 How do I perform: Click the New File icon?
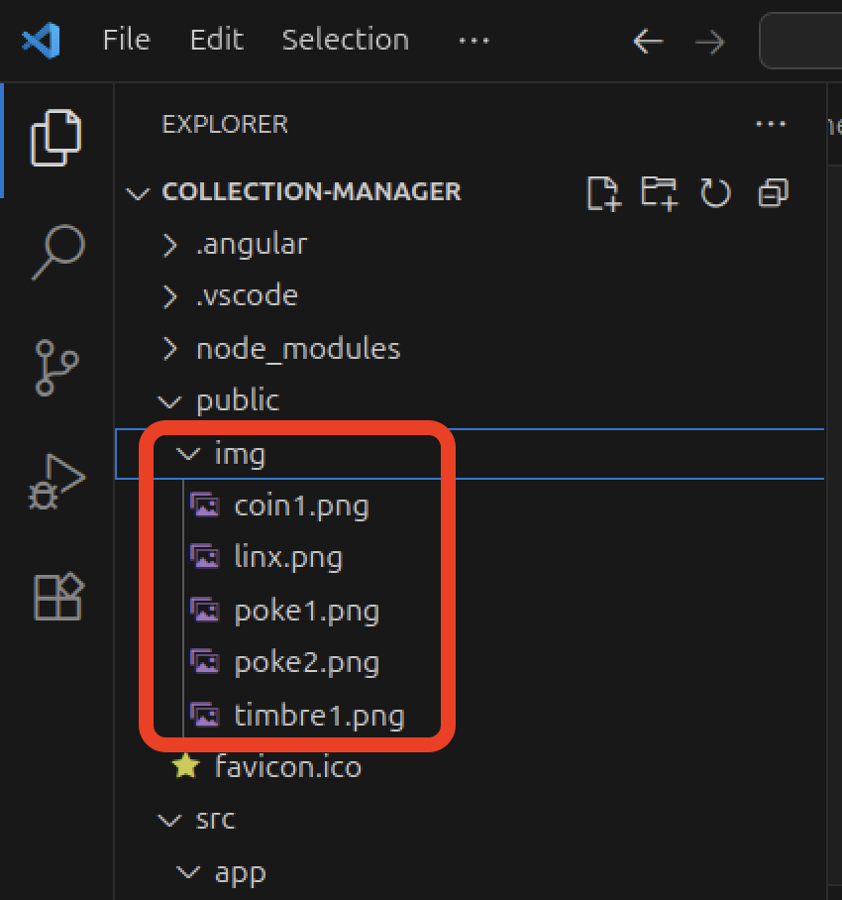pos(603,192)
